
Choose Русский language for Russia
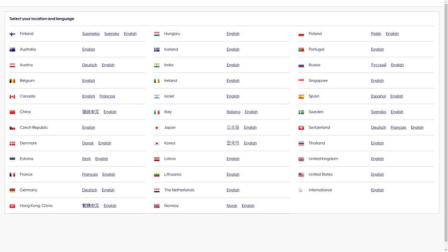378,65
